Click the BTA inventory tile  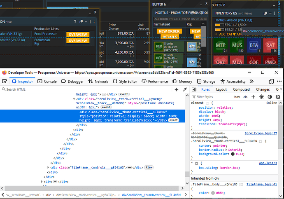coord(254,45)
